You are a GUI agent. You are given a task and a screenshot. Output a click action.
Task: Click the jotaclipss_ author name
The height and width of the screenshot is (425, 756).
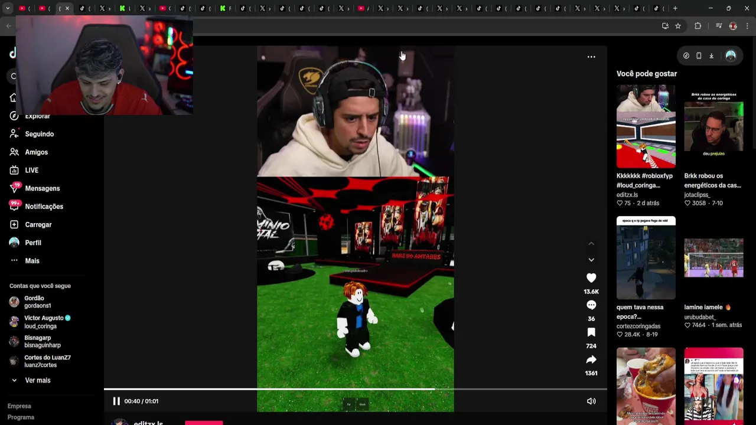pos(698,195)
